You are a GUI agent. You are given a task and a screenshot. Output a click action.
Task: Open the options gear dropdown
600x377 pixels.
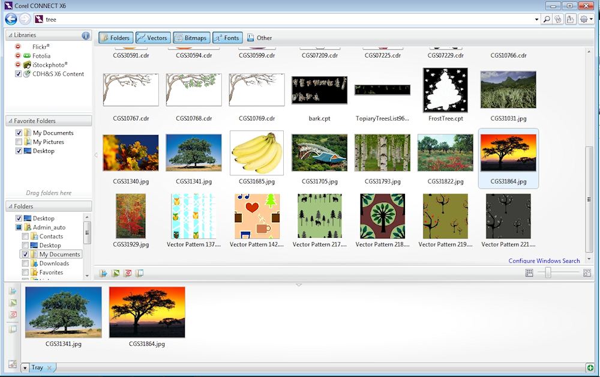pyautogui.click(x=586, y=19)
